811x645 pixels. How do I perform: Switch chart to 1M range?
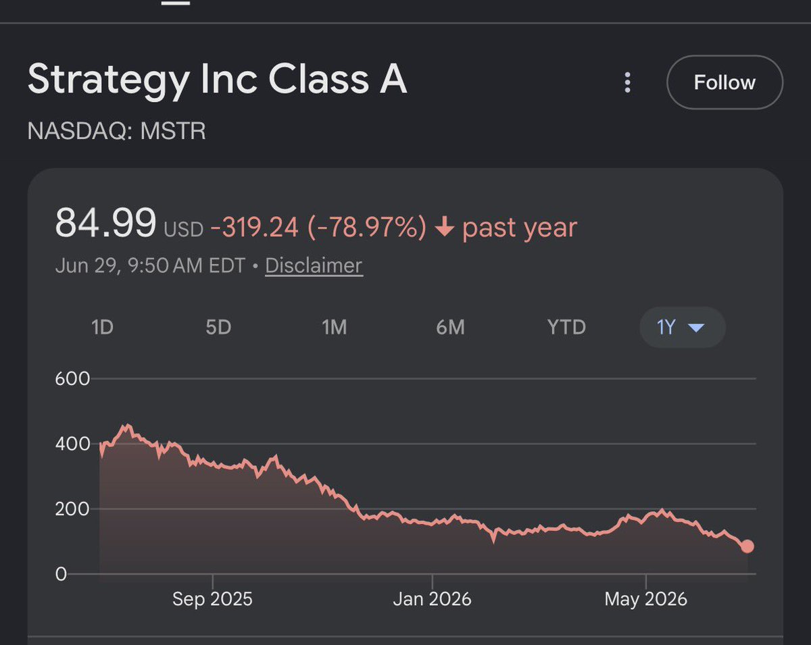334,328
